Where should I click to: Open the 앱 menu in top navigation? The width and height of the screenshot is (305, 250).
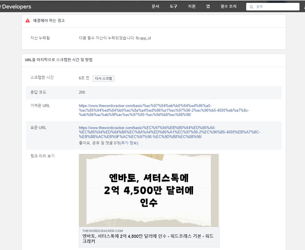(208, 6)
